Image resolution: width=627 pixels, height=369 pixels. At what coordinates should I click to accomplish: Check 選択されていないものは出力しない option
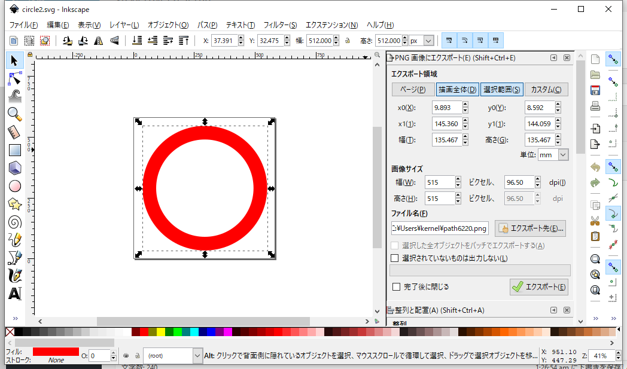click(x=394, y=258)
